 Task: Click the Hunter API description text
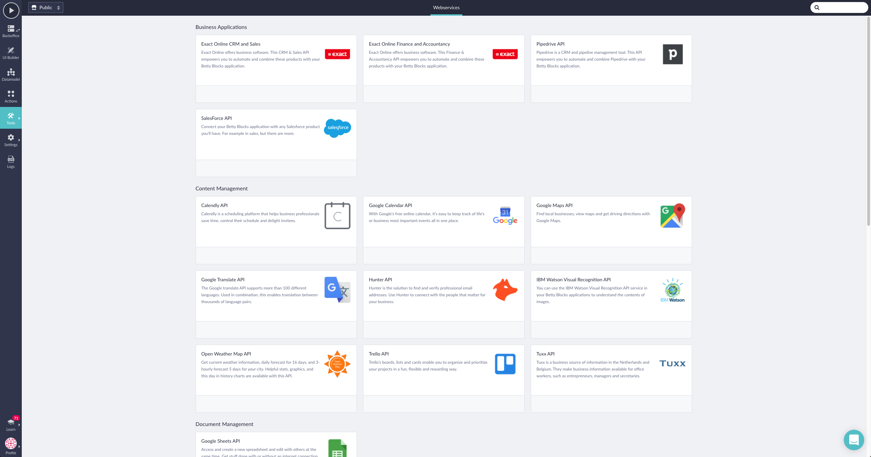pos(427,295)
